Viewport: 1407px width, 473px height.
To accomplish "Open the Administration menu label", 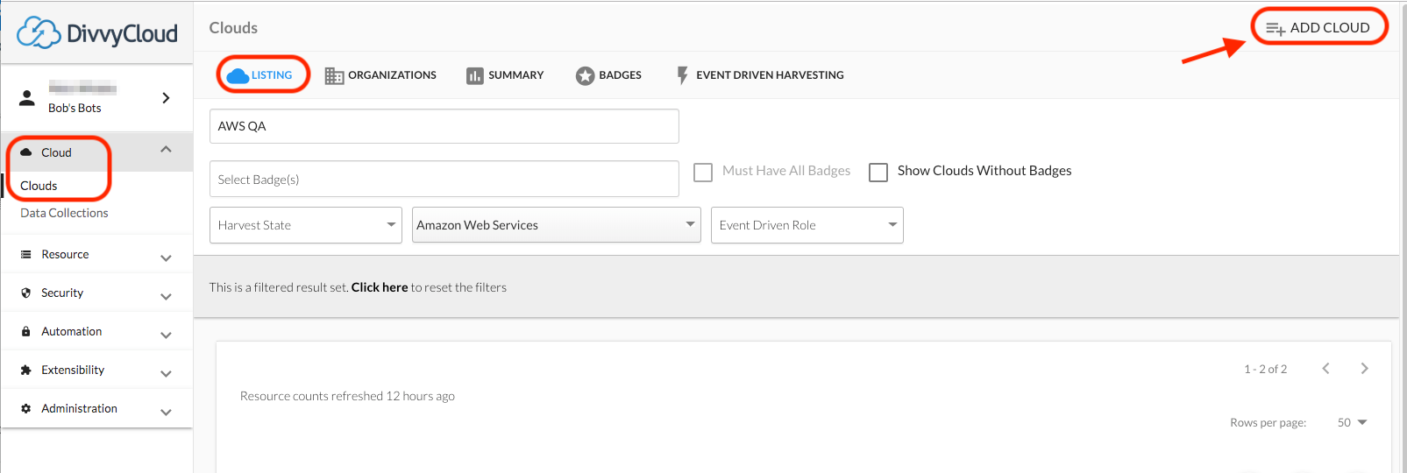I will click(x=79, y=408).
